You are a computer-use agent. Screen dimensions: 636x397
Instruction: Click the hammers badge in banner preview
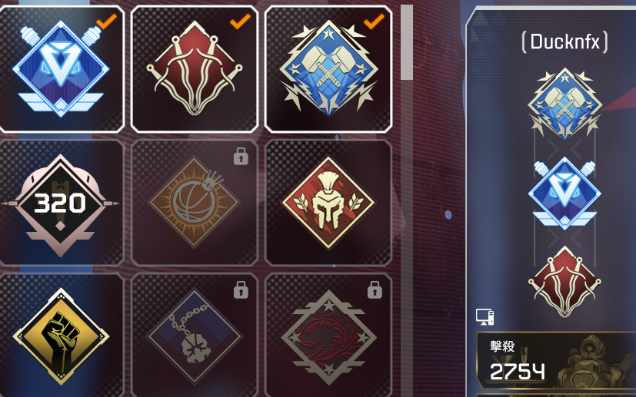coord(564,104)
